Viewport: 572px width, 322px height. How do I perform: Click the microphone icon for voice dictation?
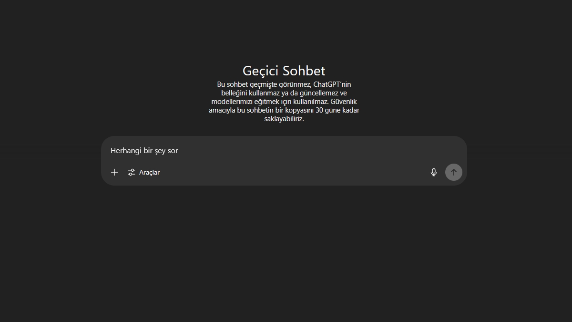tap(434, 172)
